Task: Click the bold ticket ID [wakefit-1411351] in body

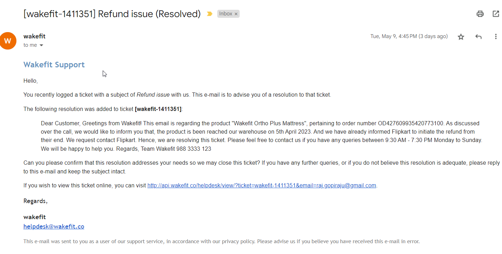Action: coord(158,109)
